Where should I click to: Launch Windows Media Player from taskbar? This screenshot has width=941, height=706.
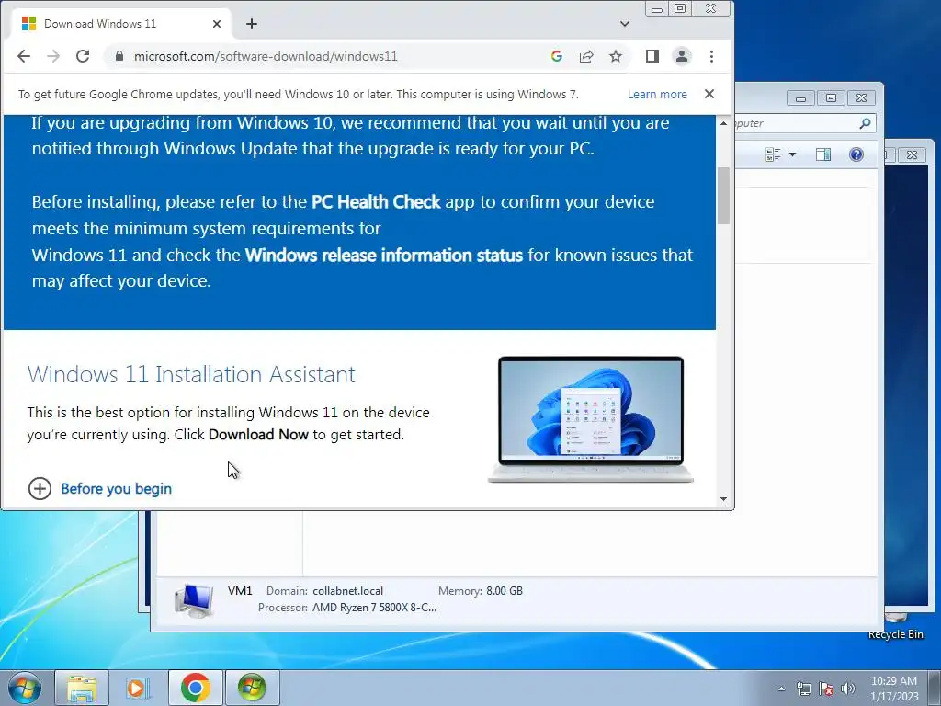tap(138, 688)
